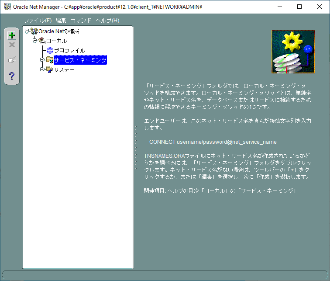Viewport: 330px width, 281px height.
Task: Click the test service connection icon
Action: pos(12,60)
